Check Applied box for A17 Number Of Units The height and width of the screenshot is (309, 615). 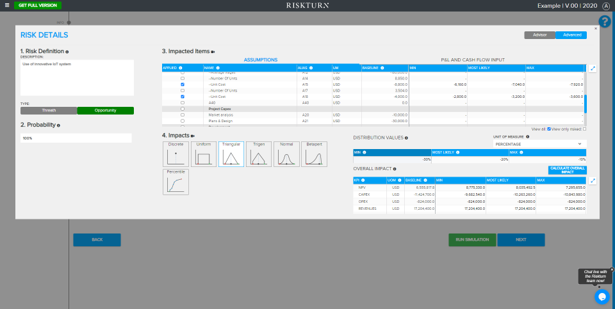coord(183,90)
